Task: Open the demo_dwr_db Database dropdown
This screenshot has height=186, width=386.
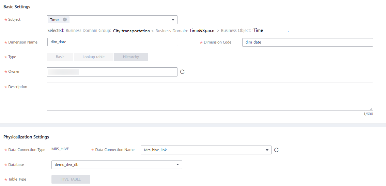Action: click(x=177, y=165)
